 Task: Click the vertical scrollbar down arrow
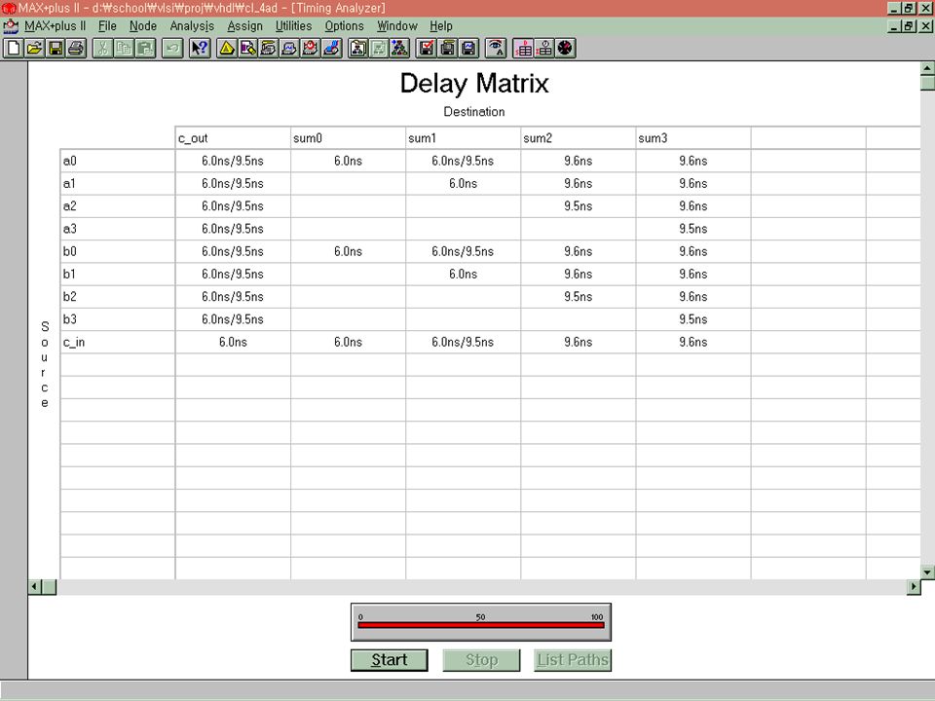[x=927, y=572]
